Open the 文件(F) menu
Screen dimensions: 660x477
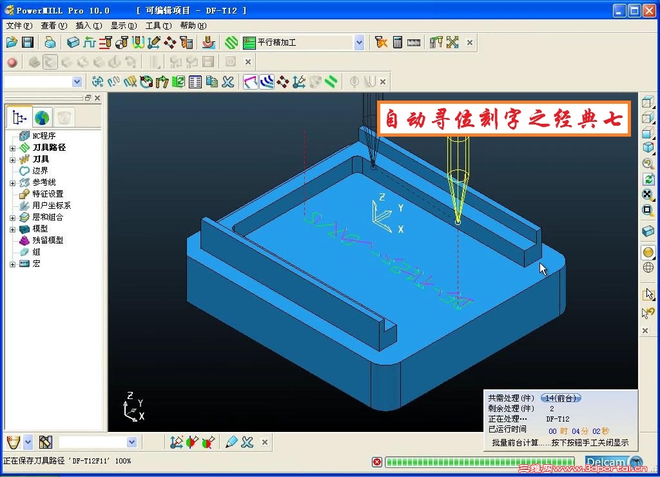pyautogui.click(x=19, y=26)
